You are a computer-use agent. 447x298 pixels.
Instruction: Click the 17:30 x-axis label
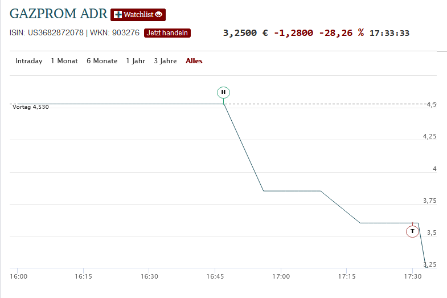coord(413,276)
